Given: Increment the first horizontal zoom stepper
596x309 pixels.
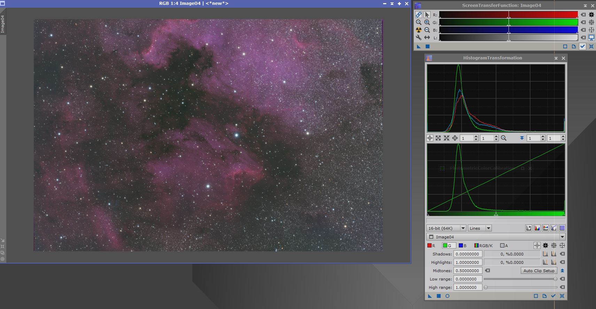Looking at the screenshot, I should 476,137.
